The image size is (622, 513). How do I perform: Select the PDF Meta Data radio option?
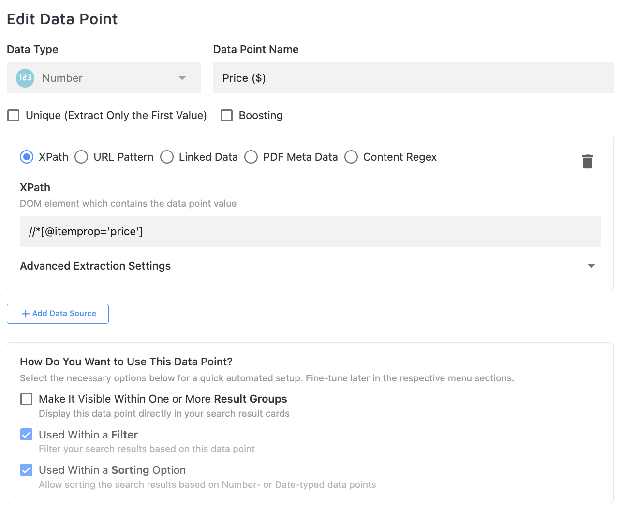[251, 157]
